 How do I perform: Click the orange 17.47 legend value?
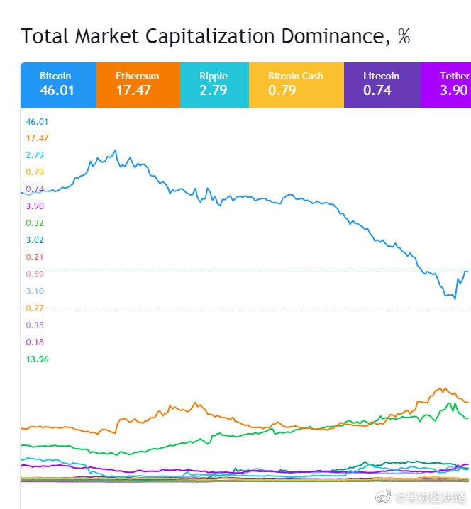point(37,138)
